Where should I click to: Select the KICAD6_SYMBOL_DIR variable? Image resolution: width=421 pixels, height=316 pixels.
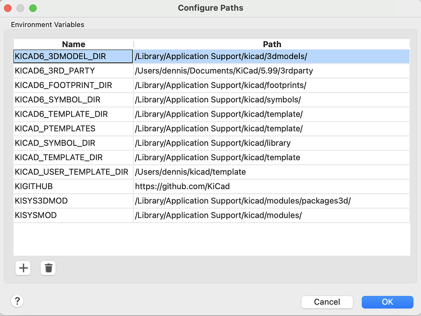[73, 99]
